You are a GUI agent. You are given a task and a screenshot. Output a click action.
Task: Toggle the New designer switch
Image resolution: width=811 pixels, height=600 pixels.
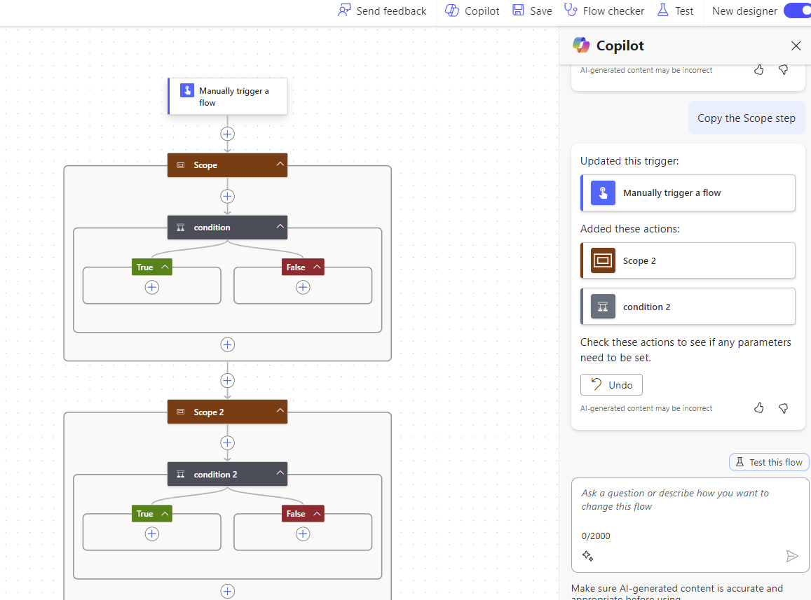pos(797,11)
